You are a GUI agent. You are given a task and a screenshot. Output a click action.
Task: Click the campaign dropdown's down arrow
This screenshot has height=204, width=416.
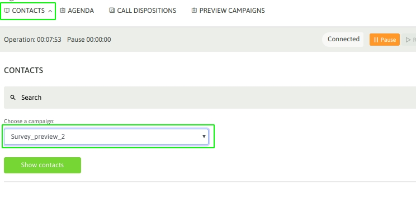point(204,137)
